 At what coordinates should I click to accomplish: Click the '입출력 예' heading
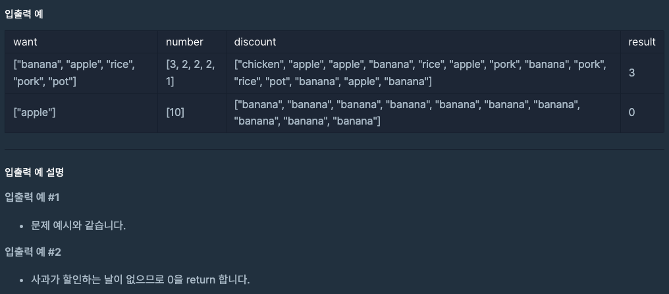click(x=24, y=13)
